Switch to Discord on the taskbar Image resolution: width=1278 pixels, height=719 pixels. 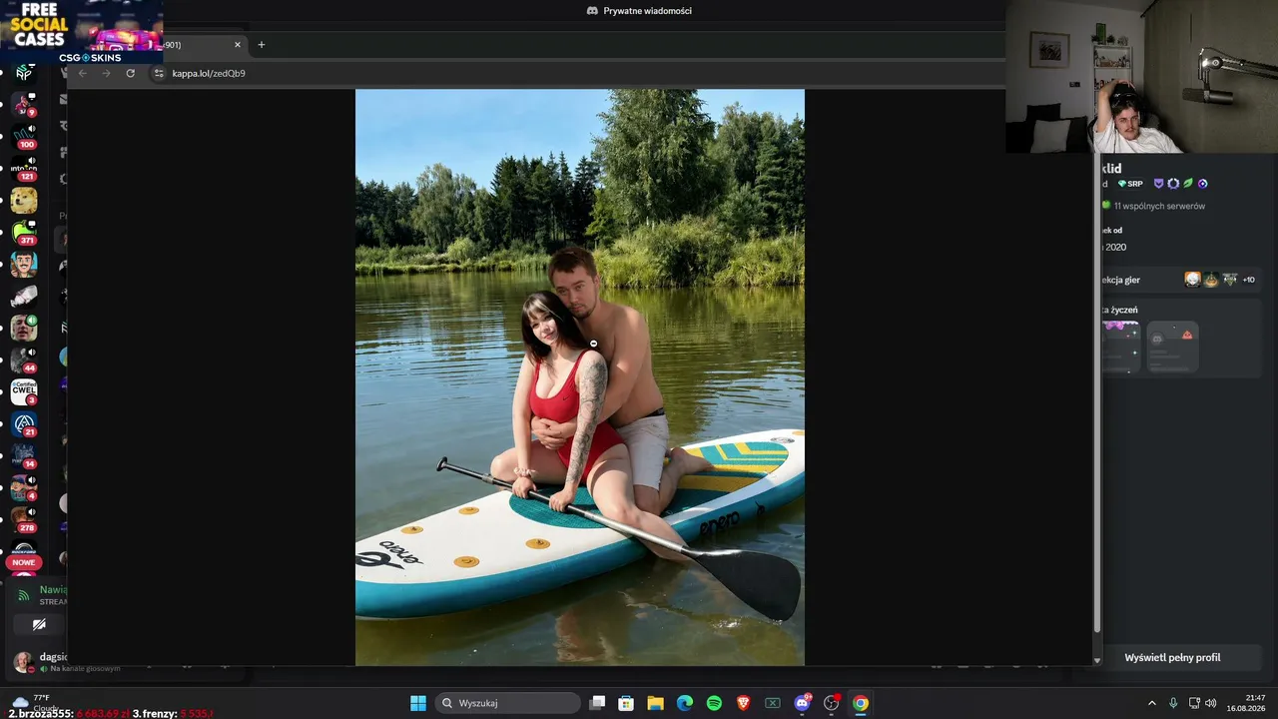pyautogui.click(x=802, y=703)
